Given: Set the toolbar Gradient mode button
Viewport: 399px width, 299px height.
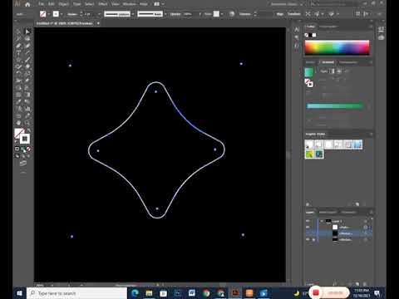Looking at the screenshot, I should tap(23, 149).
